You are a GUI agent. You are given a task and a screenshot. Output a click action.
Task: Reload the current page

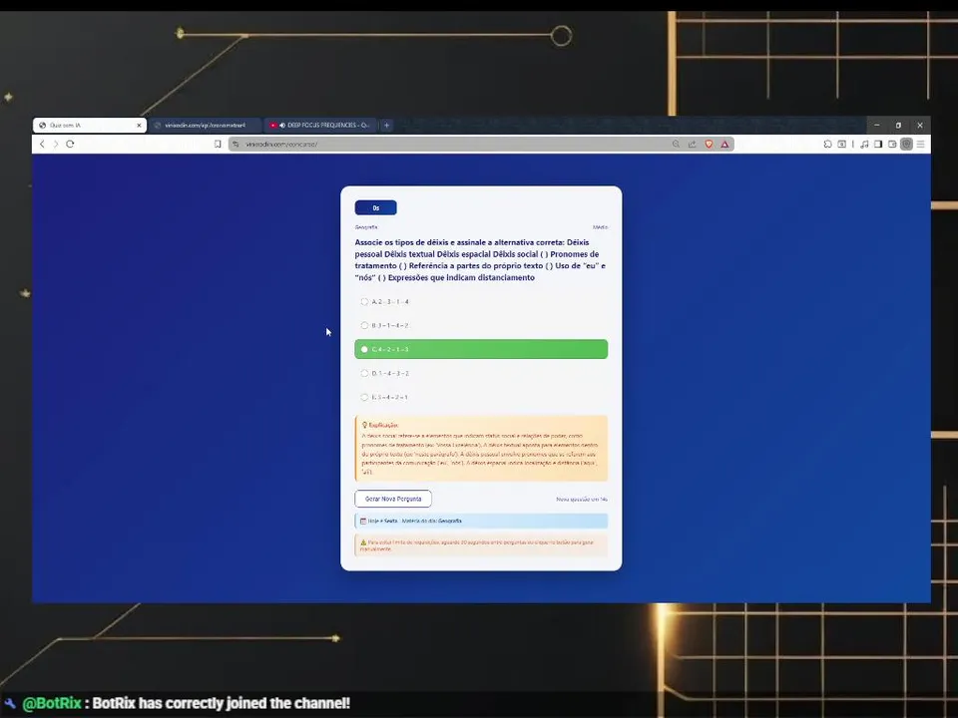(x=70, y=144)
